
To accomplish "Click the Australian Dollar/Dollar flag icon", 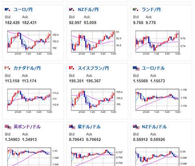I will (x=72, y=127).
